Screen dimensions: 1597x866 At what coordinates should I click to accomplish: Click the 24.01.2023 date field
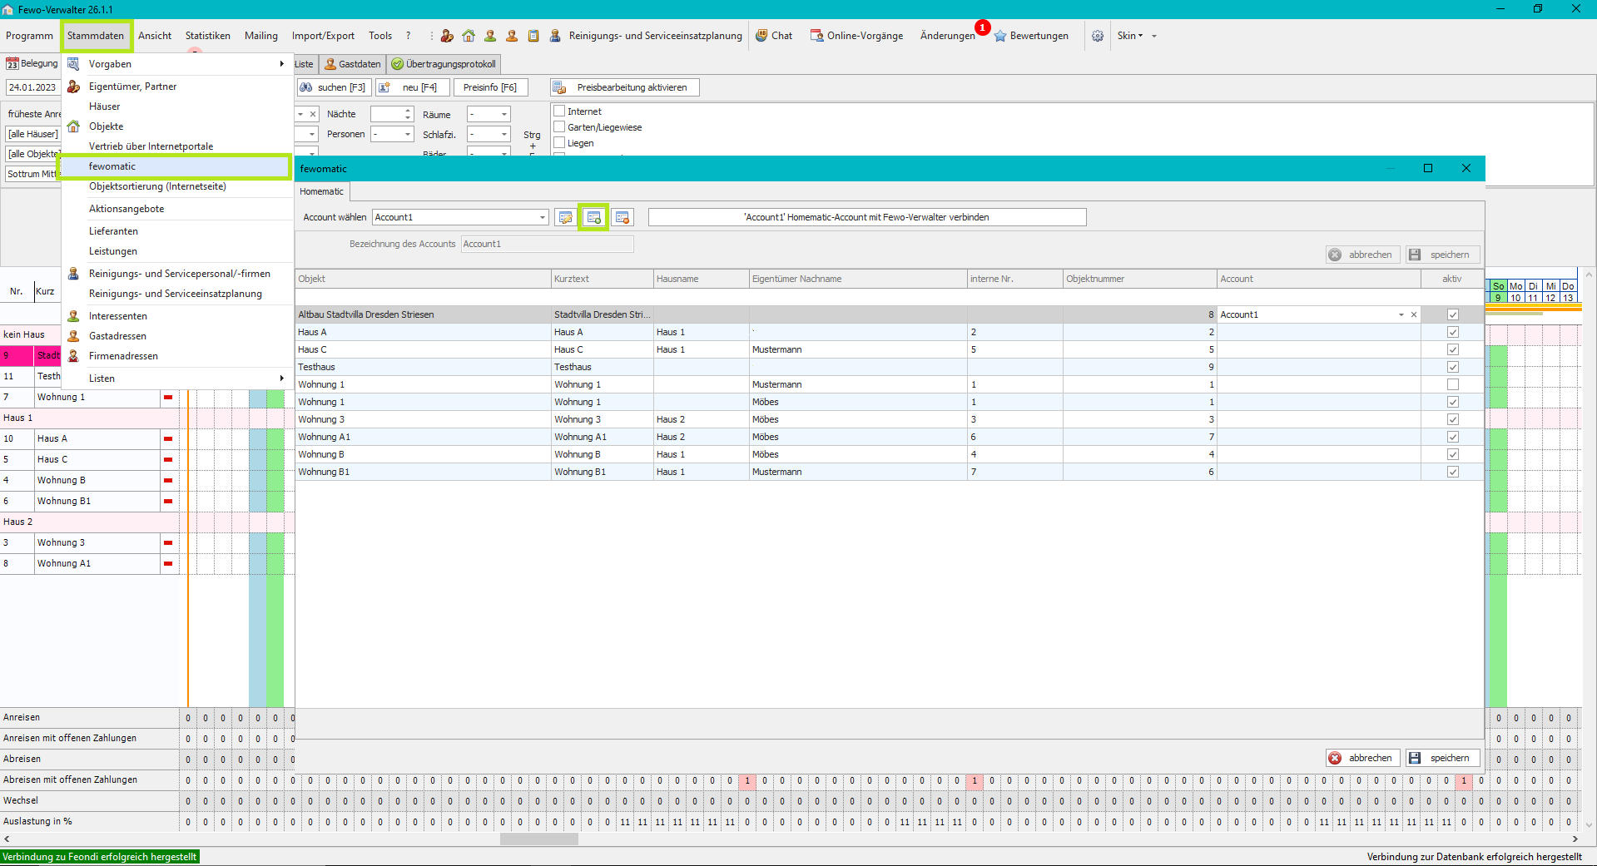coord(32,87)
